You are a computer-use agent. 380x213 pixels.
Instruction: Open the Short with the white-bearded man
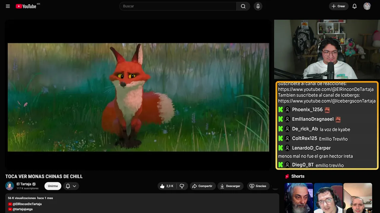[299, 198]
